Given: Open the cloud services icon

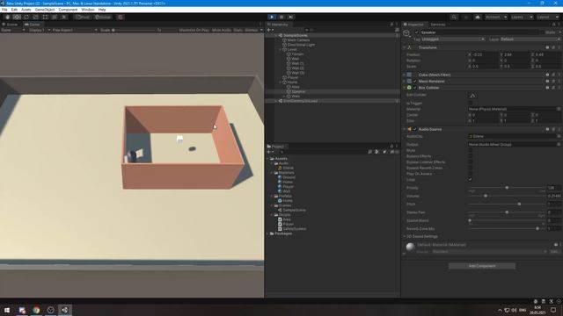Looking at the screenshot, I should coord(478,18).
